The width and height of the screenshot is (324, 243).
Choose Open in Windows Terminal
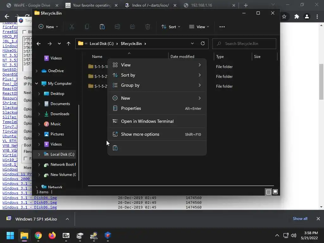(x=157, y=121)
